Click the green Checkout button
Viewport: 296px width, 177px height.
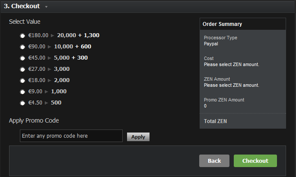tap(255, 161)
